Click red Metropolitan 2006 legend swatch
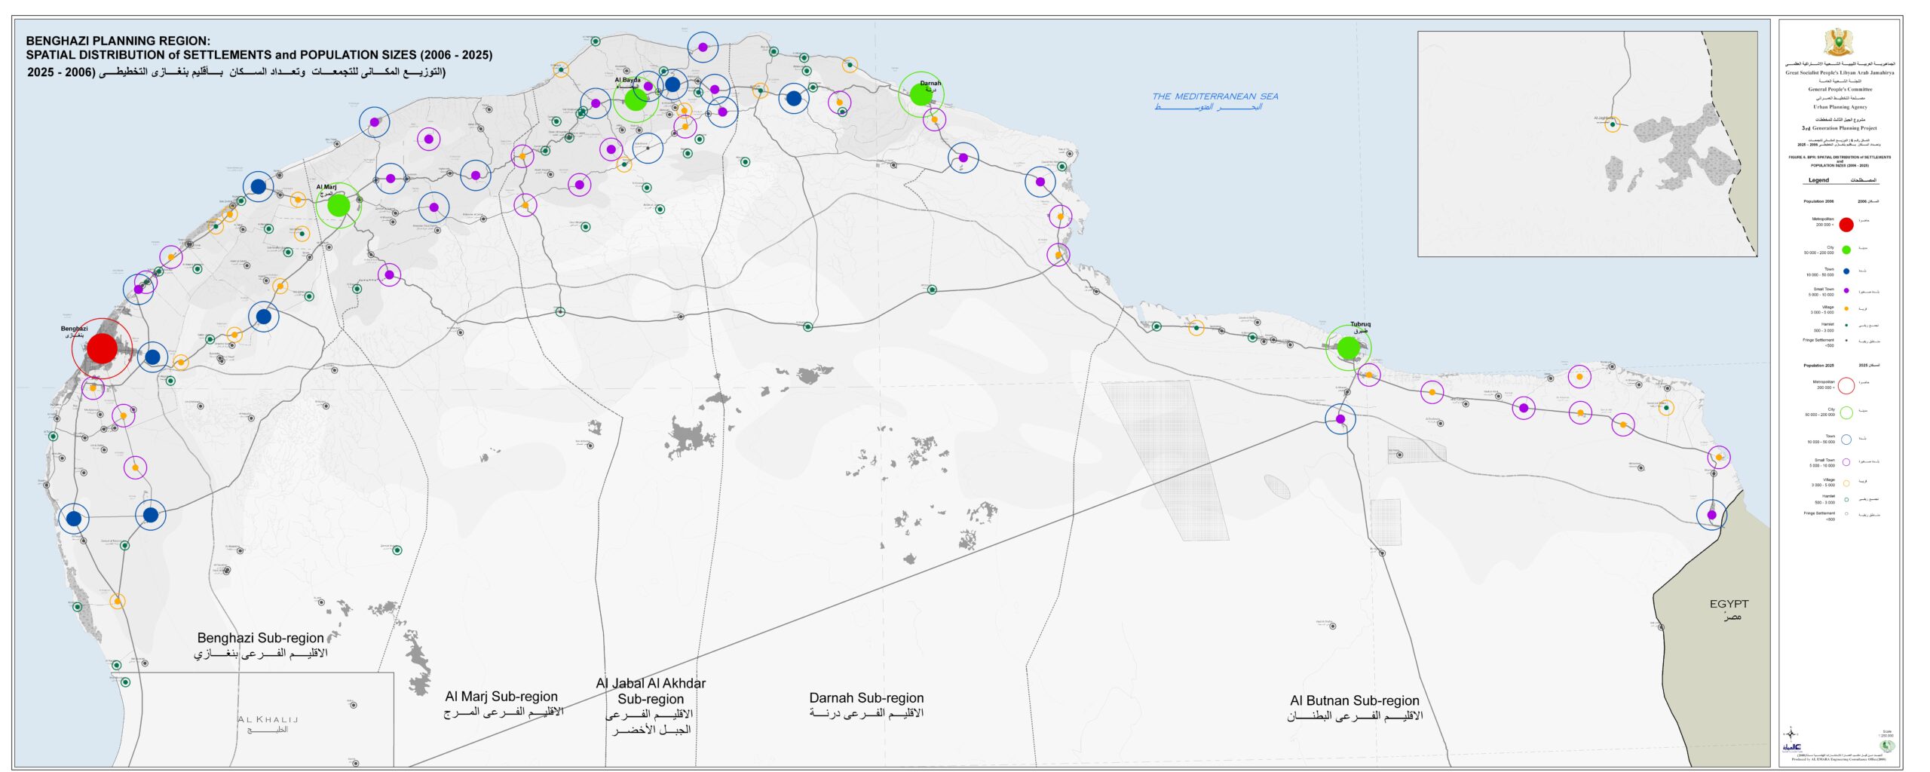The width and height of the screenshot is (1930, 772). 1846,224
